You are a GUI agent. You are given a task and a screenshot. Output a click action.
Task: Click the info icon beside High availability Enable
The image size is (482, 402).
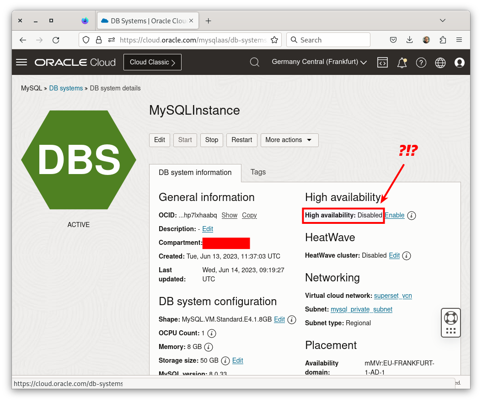(x=412, y=216)
